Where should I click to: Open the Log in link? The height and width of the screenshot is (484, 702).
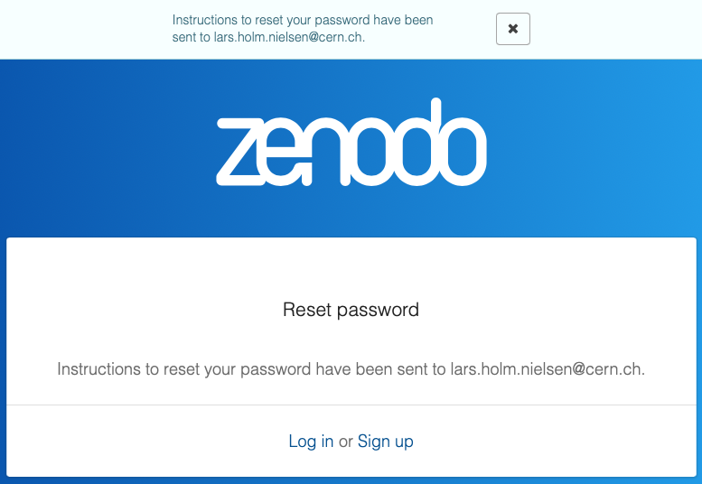[311, 442]
